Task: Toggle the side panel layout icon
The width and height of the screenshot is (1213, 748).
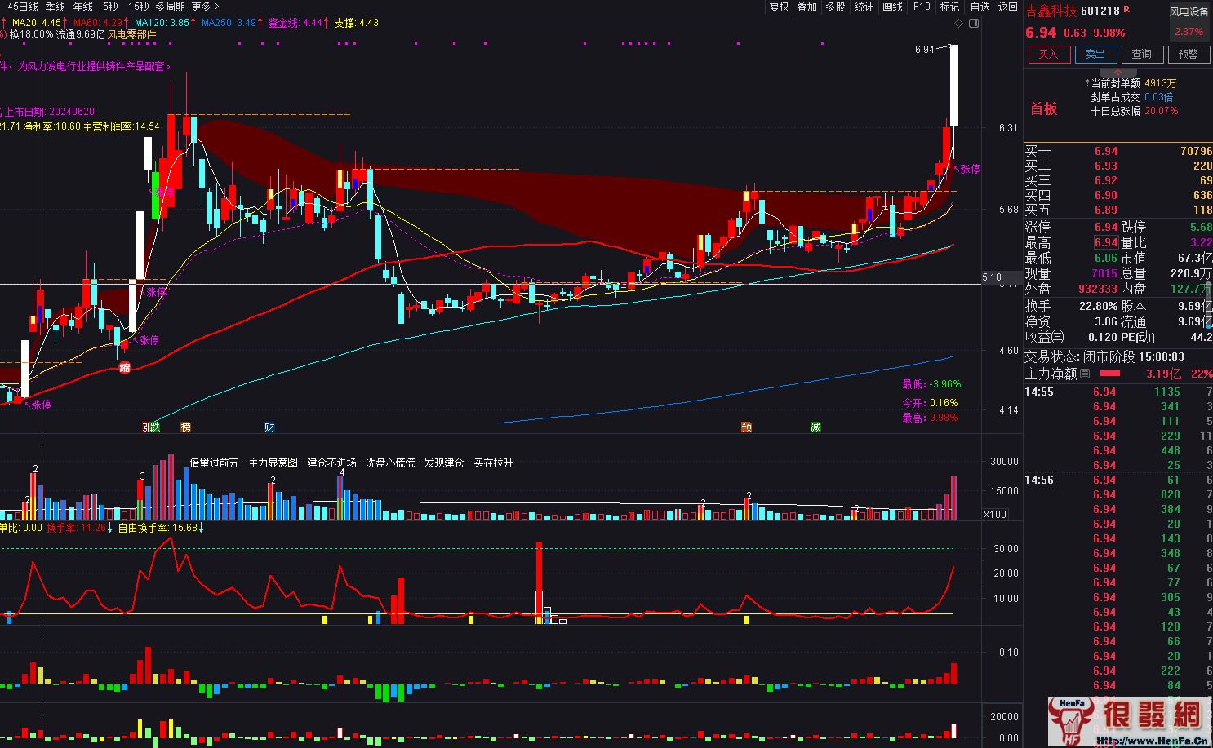Action: click(973, 24)
